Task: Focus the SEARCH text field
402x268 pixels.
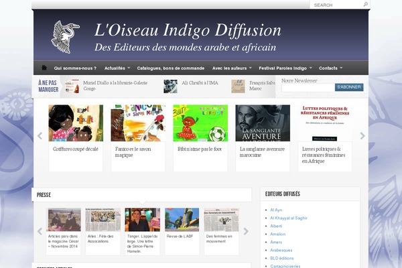Action: (x=336, y=5)
